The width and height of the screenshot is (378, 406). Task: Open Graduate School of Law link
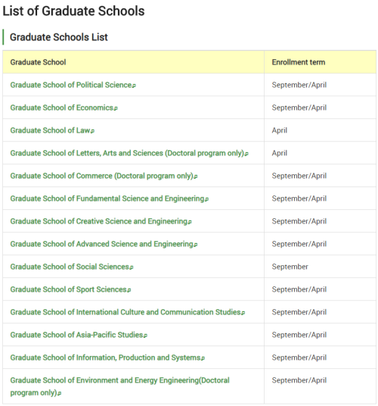click(52, 130)
